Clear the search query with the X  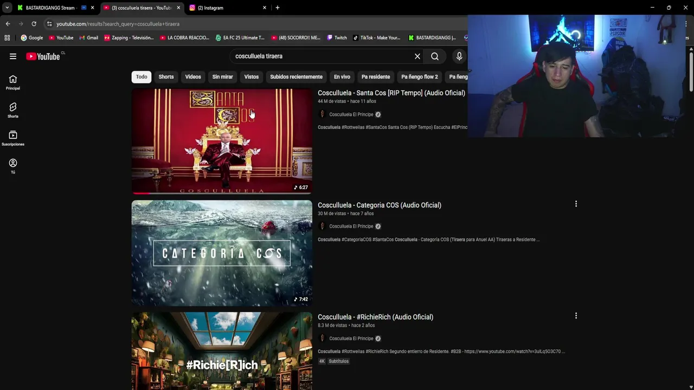pyautogui.click(x=417, y=56)
